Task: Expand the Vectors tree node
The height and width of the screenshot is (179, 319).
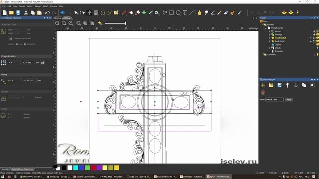Action: [x=269, y=31]
